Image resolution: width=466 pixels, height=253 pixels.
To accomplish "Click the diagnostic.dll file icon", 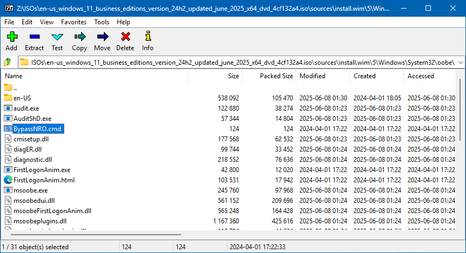I will [x=8, y=159].
